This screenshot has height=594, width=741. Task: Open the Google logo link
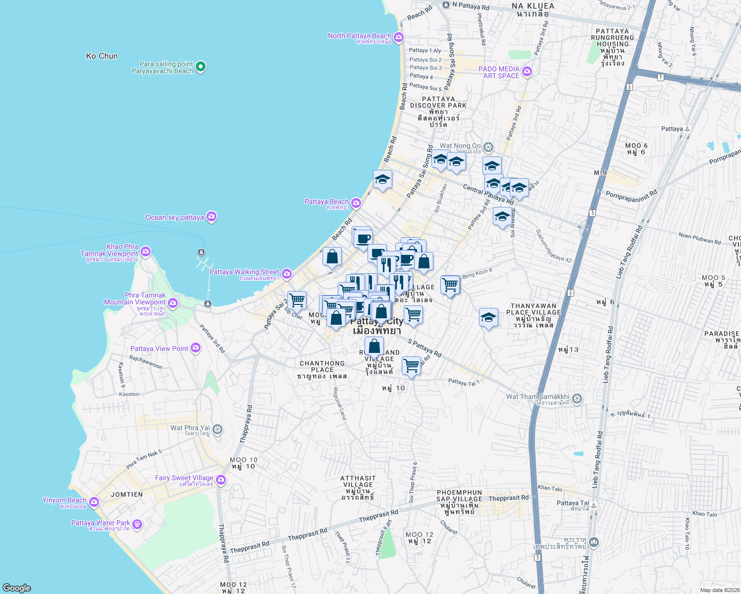tap(16, 588)
